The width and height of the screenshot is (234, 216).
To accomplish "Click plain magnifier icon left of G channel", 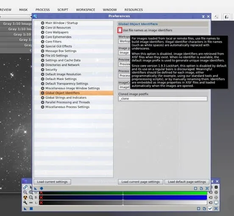I will click(x=25, y=192).
